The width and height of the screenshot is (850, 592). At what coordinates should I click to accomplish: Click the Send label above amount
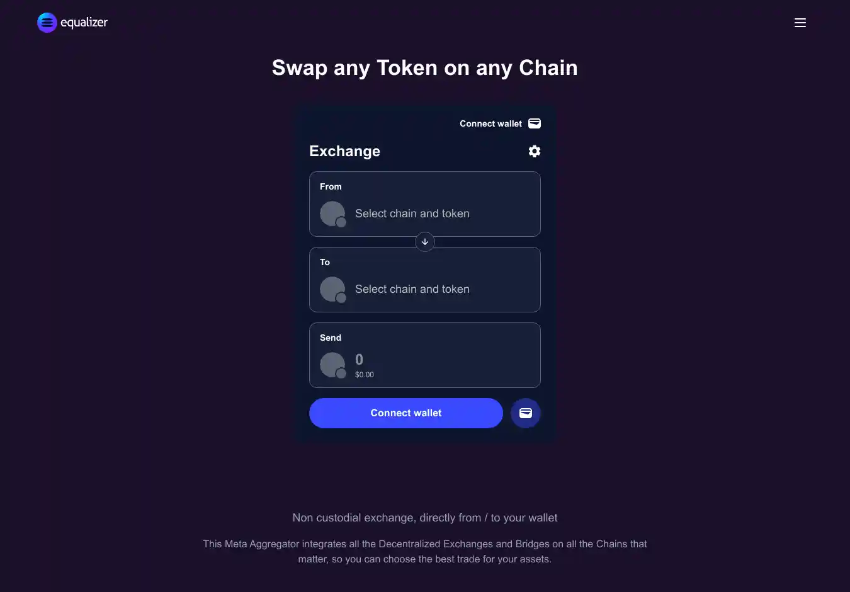pos(331,338)
